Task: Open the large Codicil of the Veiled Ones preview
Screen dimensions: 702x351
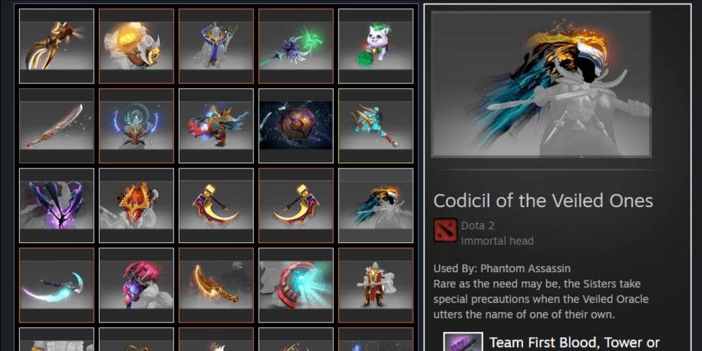Action: click(x=542, y=84)
